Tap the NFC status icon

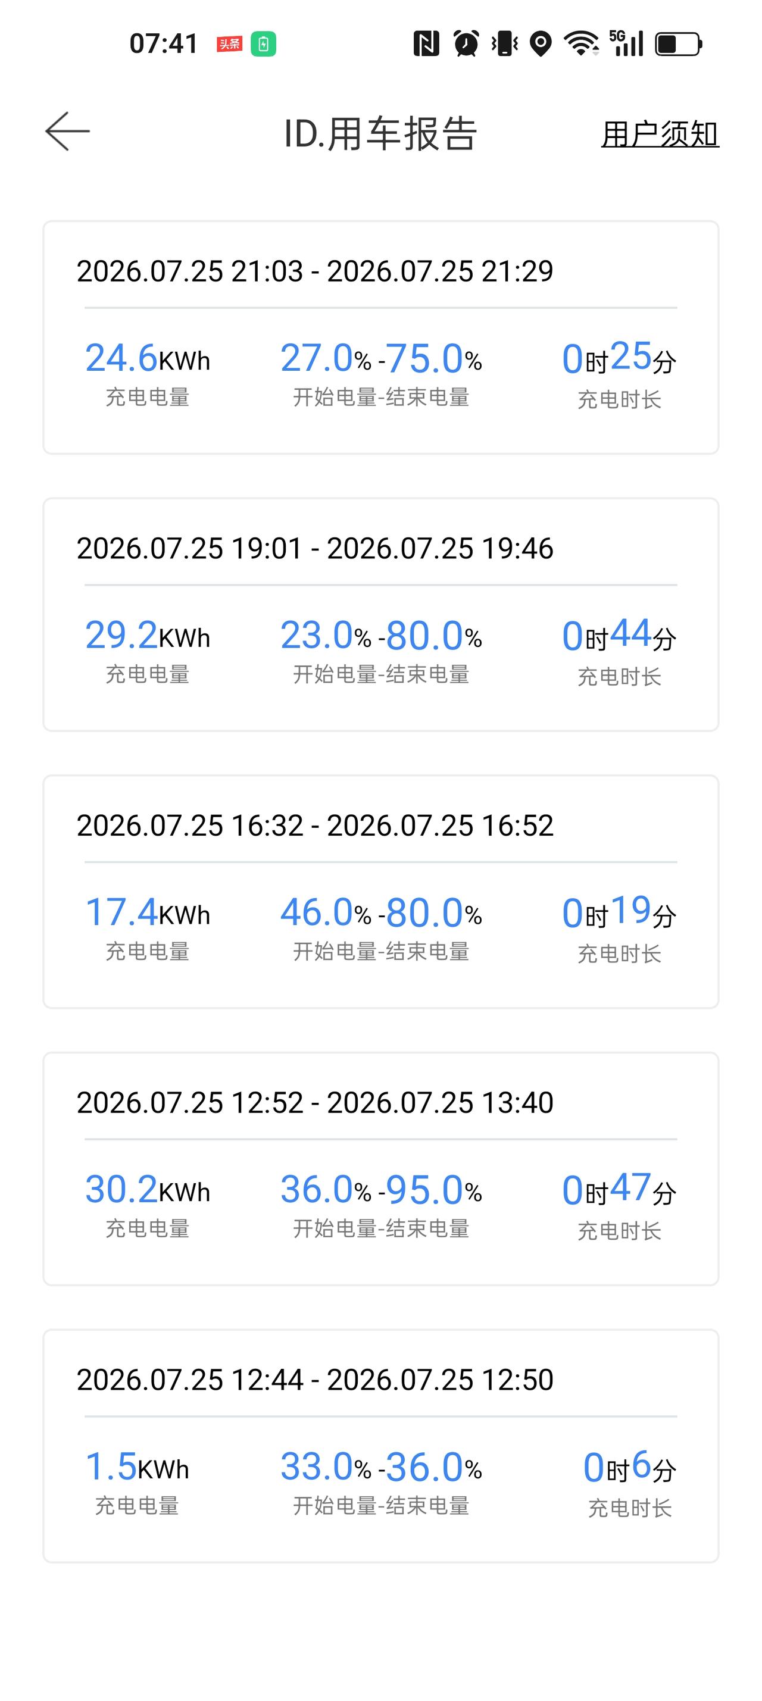(426, 44)
